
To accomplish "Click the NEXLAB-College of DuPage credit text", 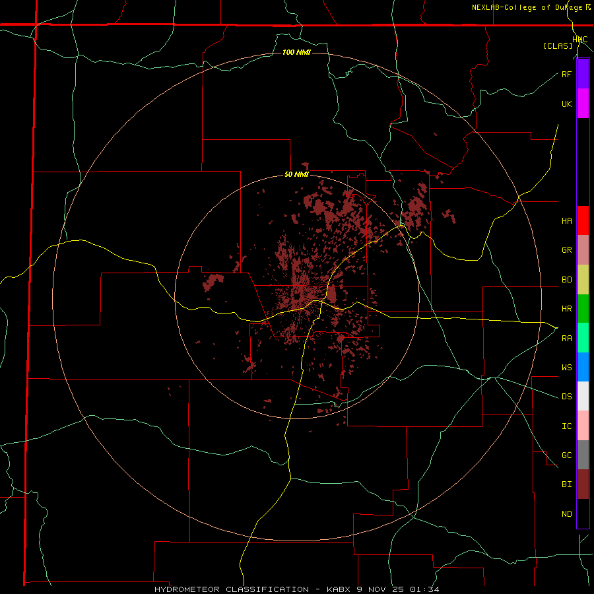I will coord(527,7).
